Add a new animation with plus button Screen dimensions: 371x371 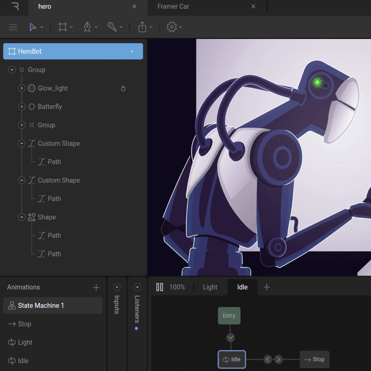[96, 288]
